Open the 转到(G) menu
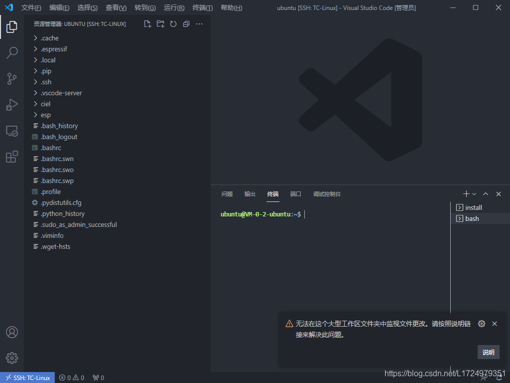 click(145, 8)
